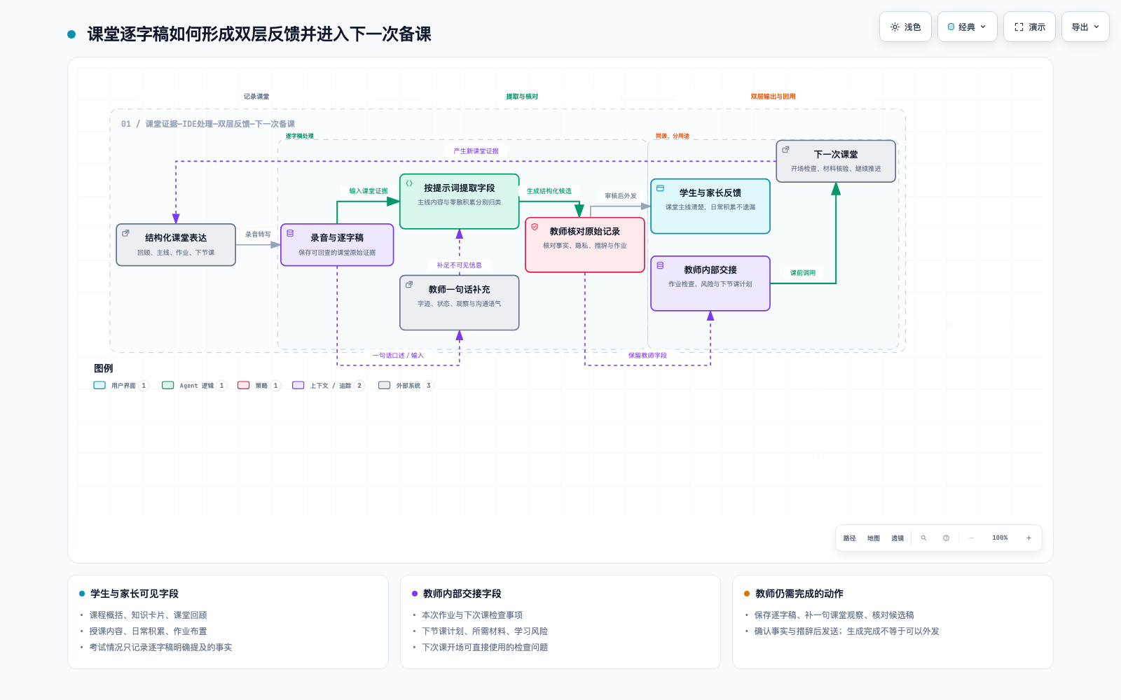Click the search magnifier icon
1121x700 pixels.
(923, 538)
